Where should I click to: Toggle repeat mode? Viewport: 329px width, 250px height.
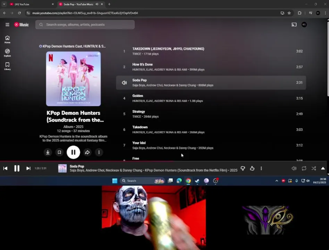point(304,168)
